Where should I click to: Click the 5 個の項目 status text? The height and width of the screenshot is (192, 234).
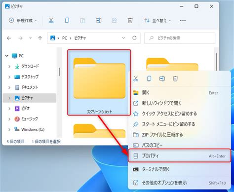coord(15,142)
